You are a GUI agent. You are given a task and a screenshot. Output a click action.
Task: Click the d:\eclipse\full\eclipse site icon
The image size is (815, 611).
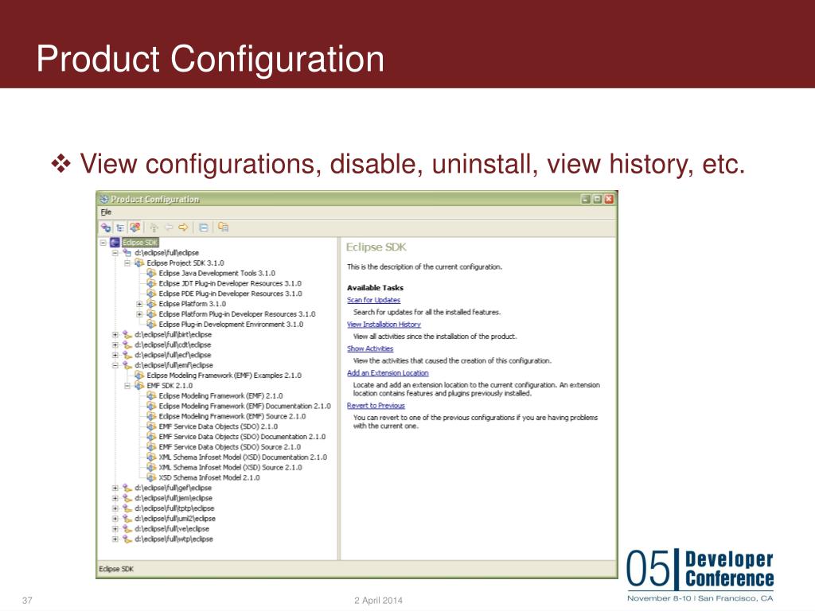[127, 253]
